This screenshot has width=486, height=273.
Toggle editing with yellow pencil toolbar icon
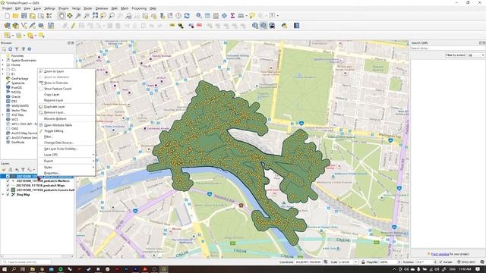coord(73,26)
